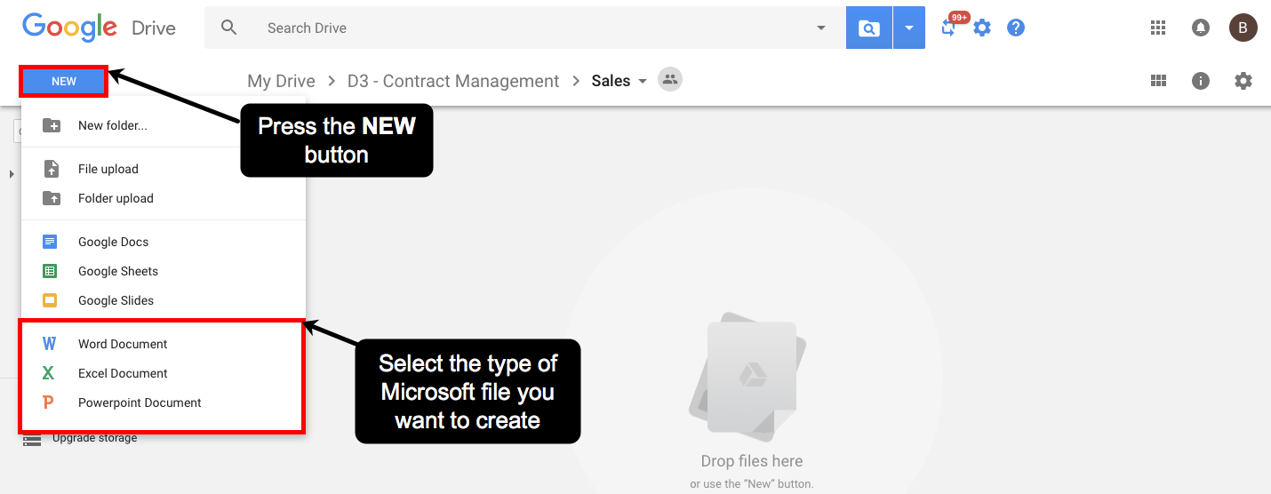This screenshot has width=1271, height=494.
Task: Show details via the info icon
Action: pos(1201,81)
